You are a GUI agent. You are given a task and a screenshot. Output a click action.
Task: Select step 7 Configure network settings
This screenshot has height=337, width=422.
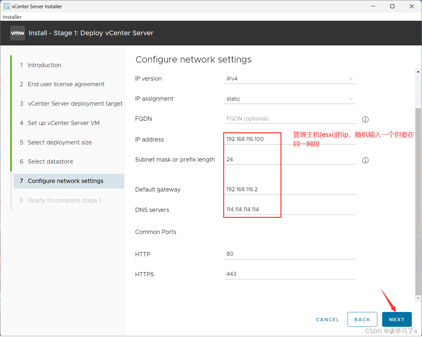point(69,181)
